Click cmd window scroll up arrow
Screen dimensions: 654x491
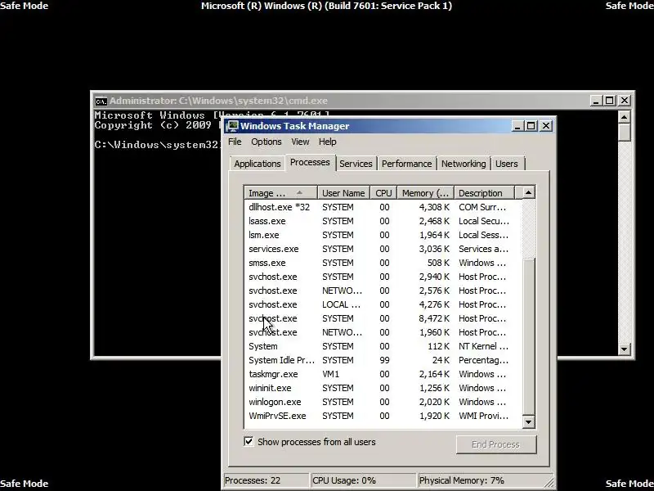click(x=624, y=117)
